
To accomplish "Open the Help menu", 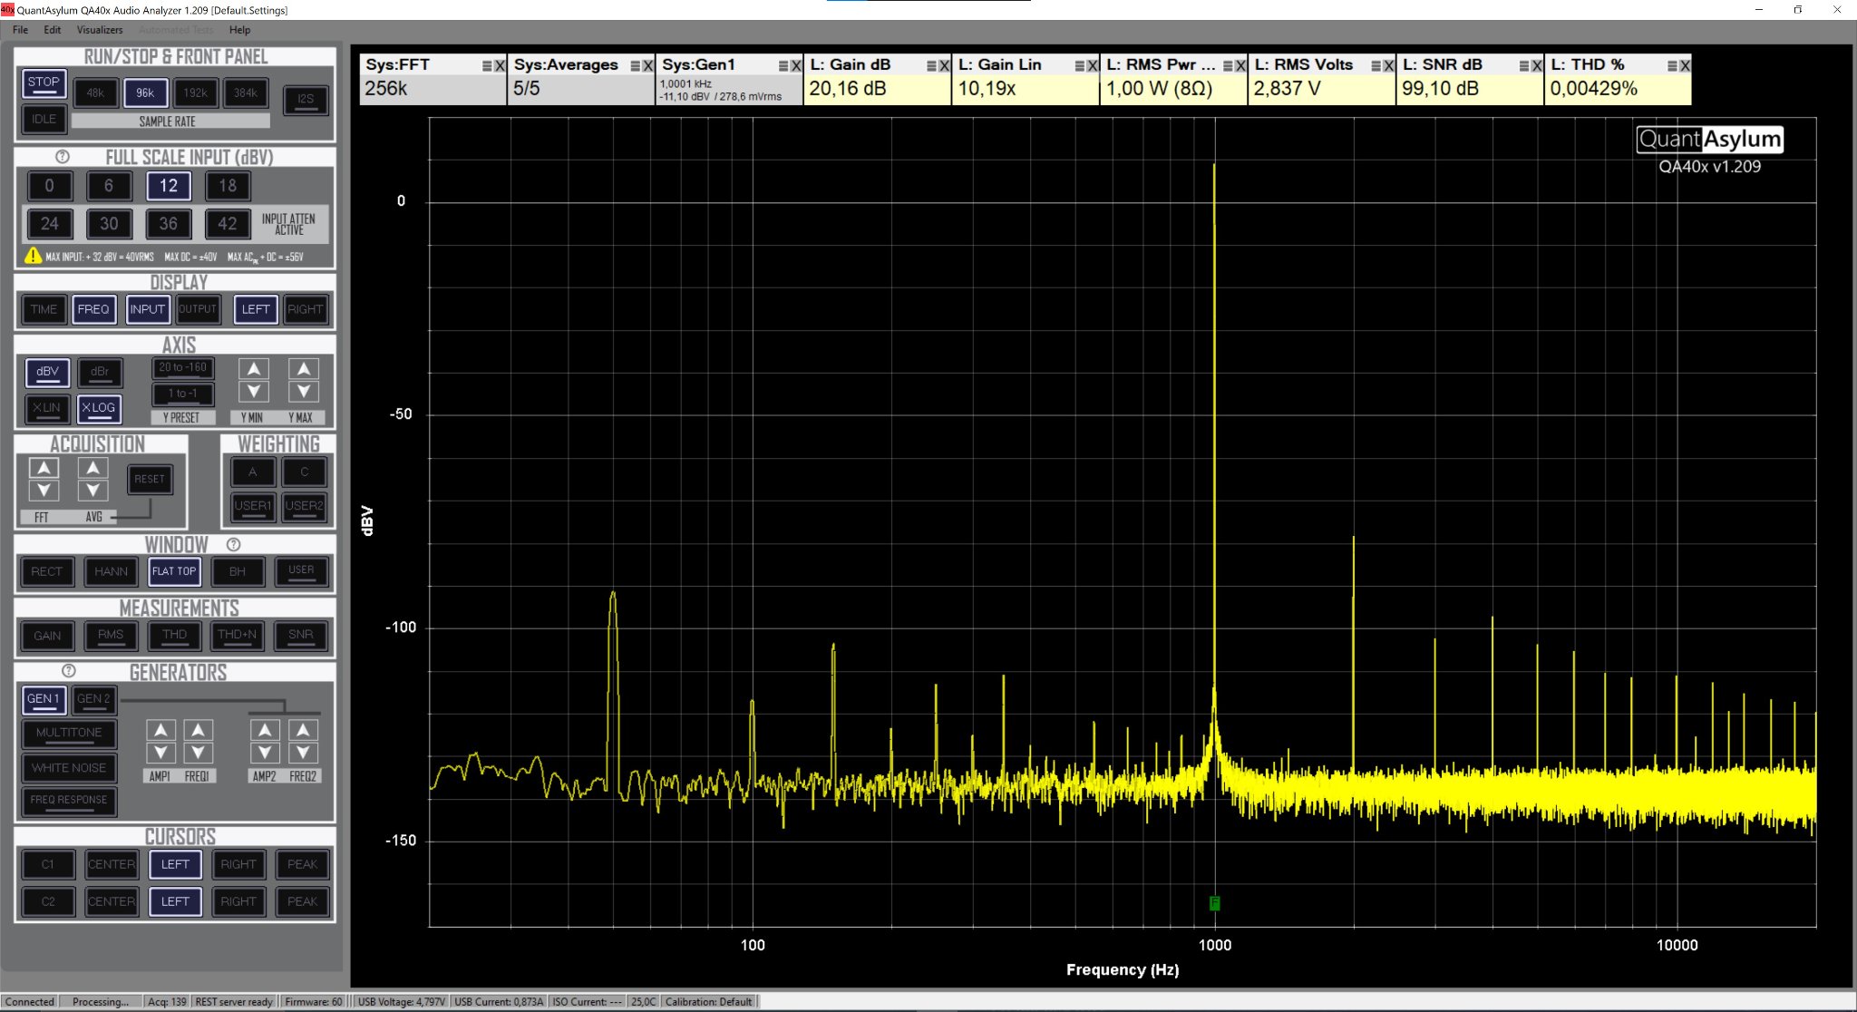I will [239, 30].
